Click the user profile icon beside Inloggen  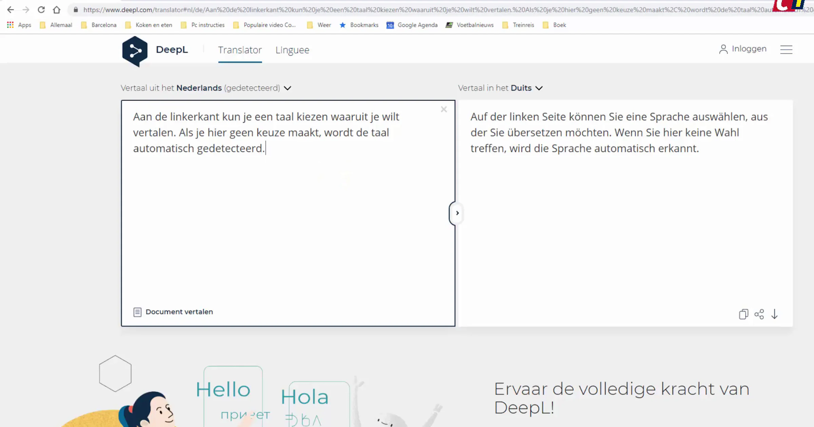723,49
